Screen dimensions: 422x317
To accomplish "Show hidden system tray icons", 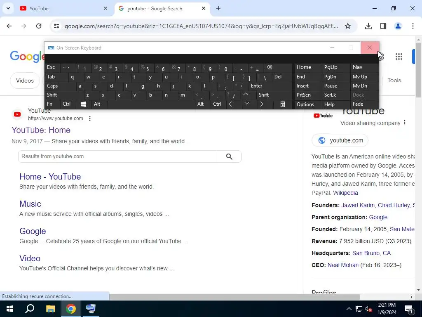I will pyautogui.click(x=349, y=309).
